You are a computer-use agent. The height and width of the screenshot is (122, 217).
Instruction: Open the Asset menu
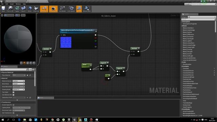pos(12,4)
